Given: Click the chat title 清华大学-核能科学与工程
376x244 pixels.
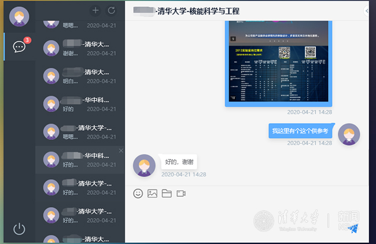Looking at the screenshot, I should (x=198, y=11).
